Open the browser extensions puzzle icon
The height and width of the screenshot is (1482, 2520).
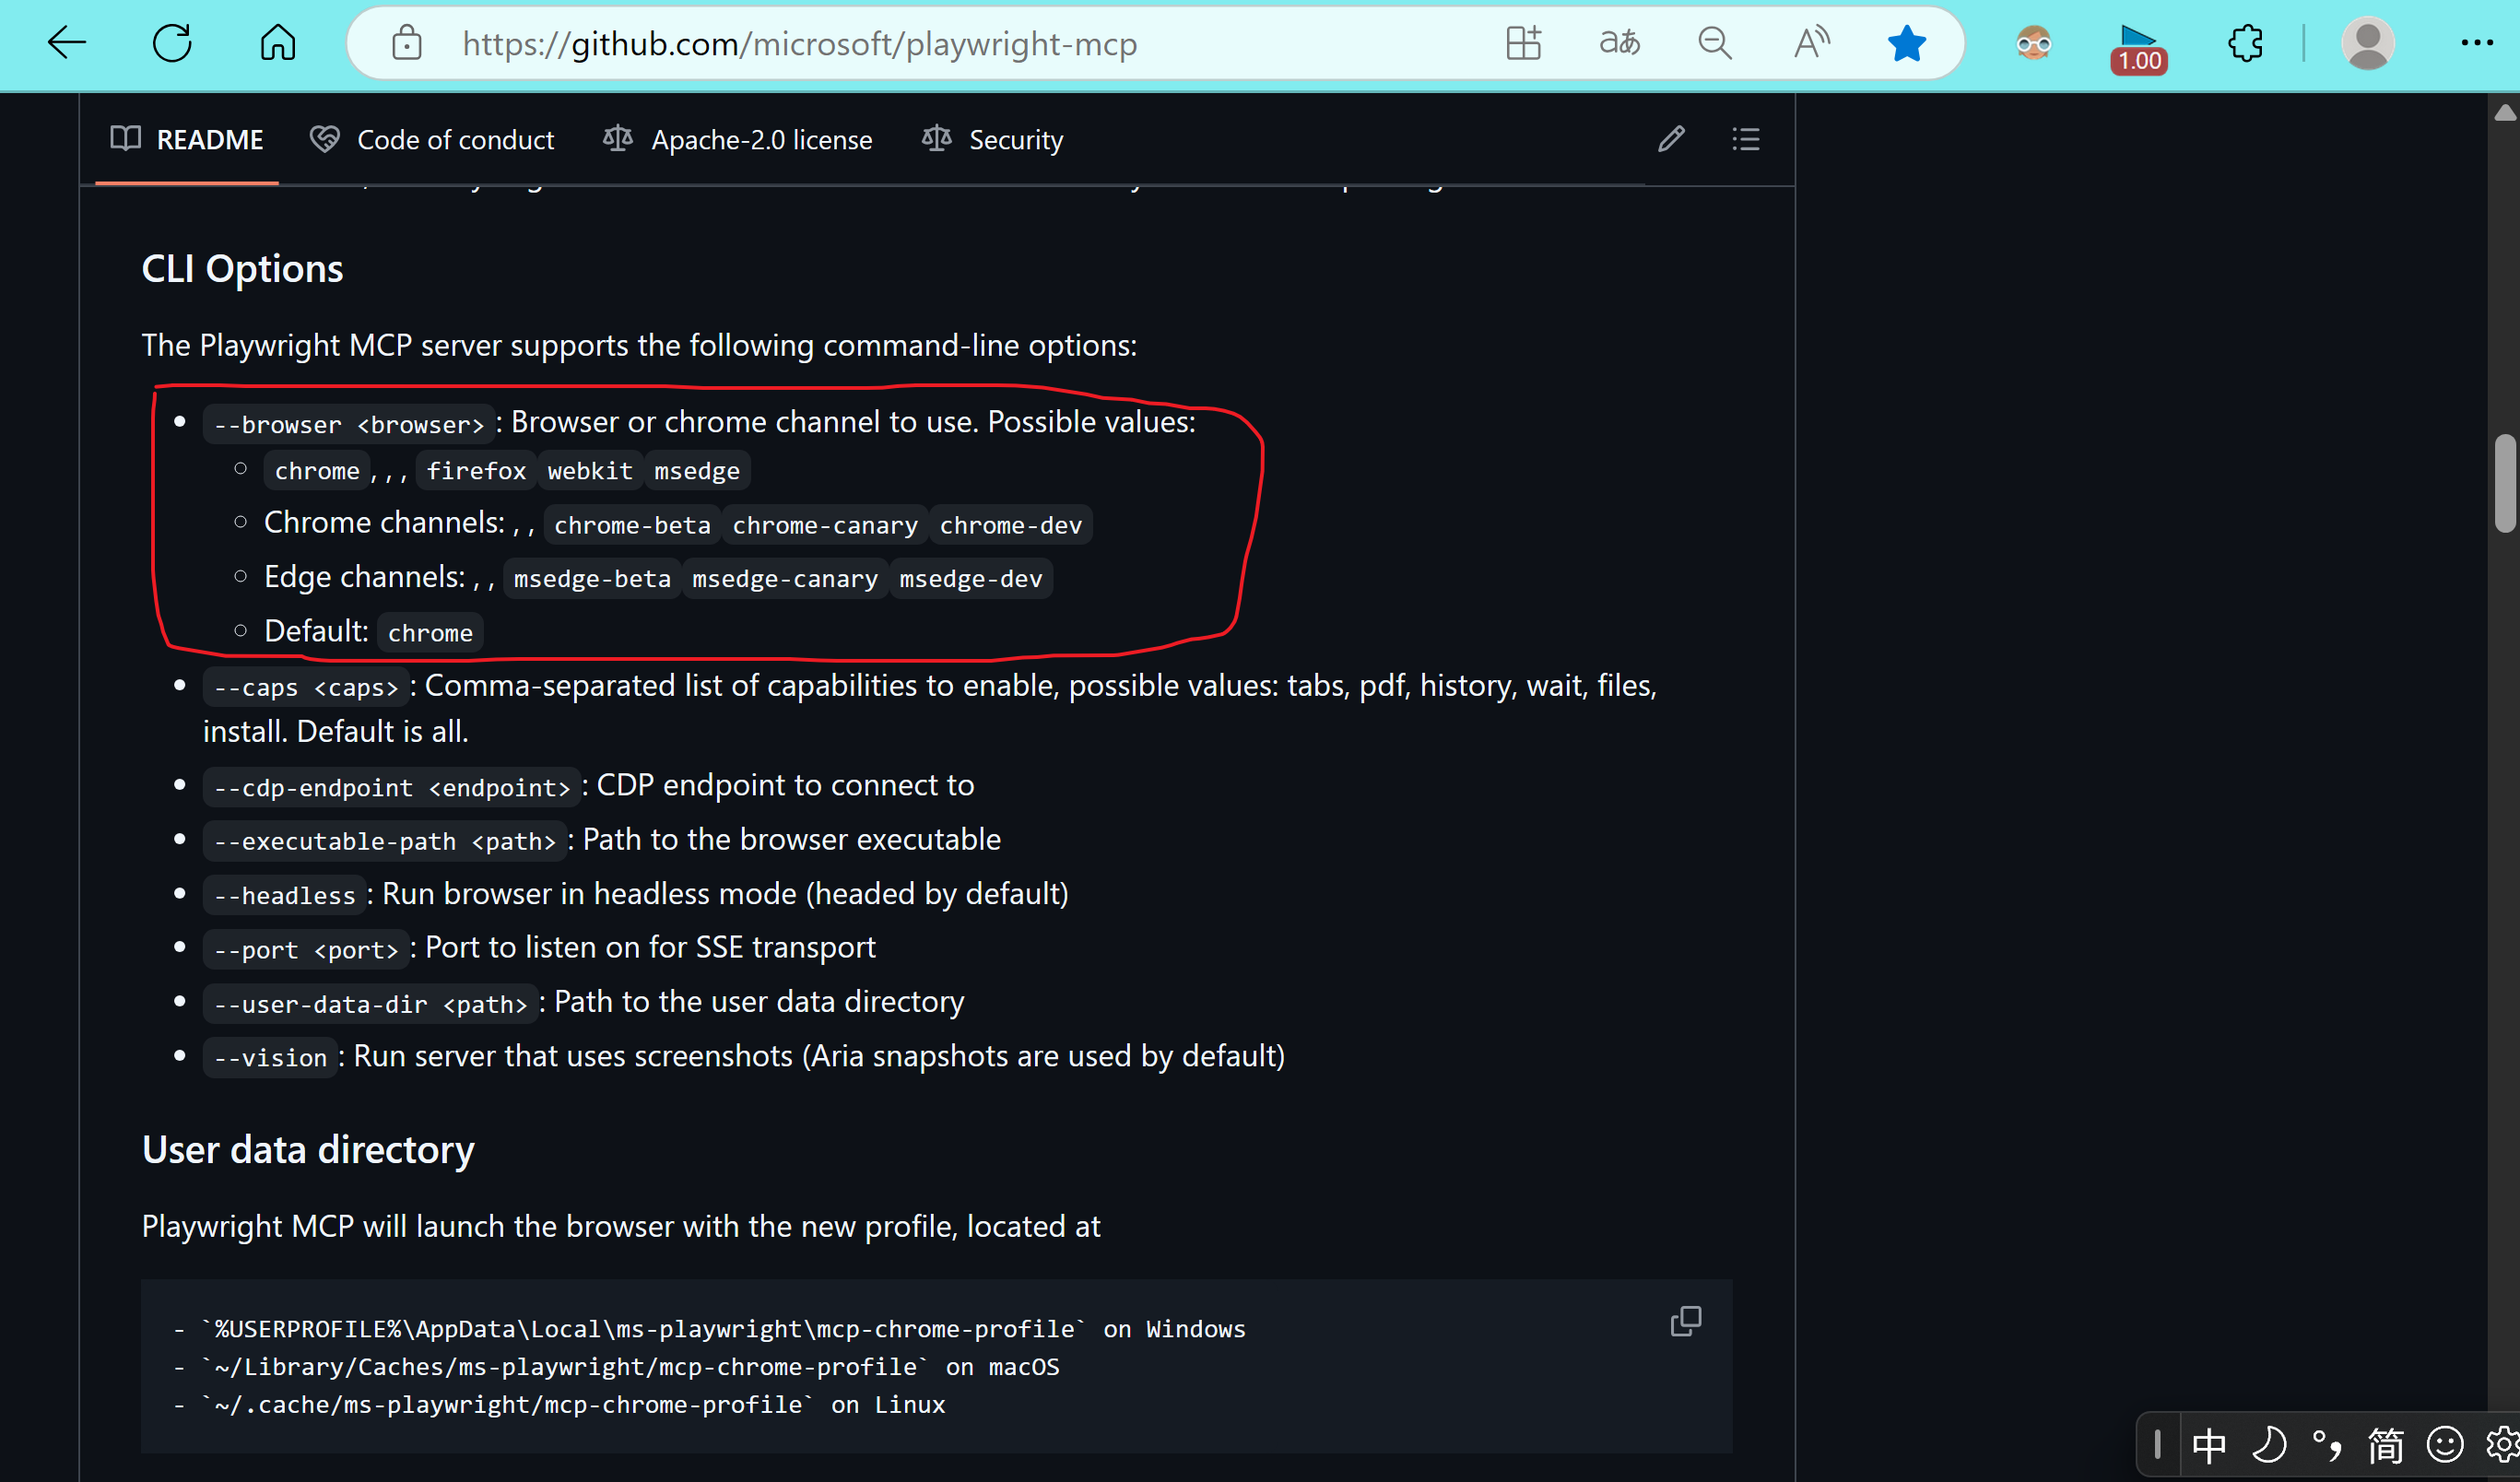tap(2246, 43)
